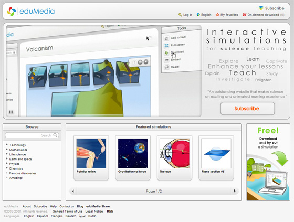Open the RSS feed link

(110, 212)
